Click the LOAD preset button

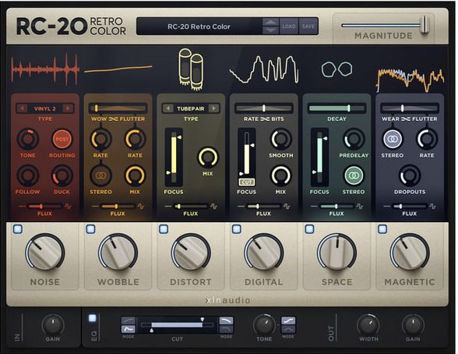[289, 27]
